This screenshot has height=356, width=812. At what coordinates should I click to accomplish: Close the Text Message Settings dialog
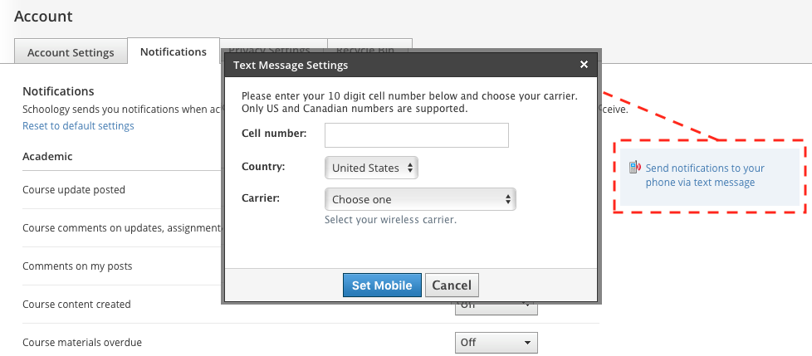click(584, 65)
